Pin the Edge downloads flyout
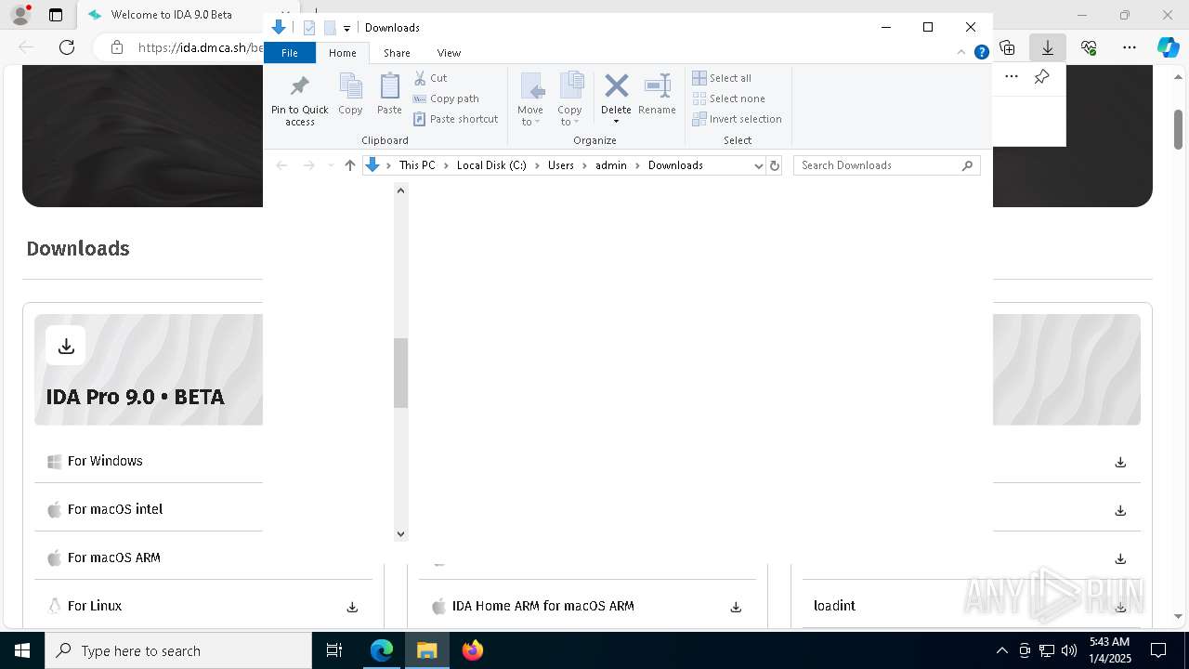 [x=1042, y=77]
